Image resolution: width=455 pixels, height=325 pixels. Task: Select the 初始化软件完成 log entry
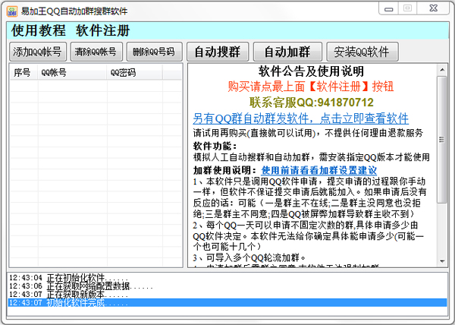76,303
